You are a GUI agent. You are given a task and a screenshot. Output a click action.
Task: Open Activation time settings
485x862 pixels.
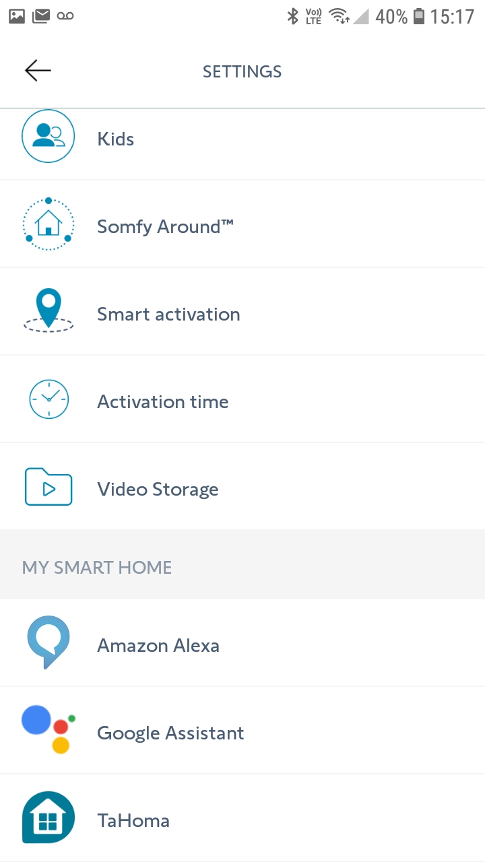click(163, 402)
